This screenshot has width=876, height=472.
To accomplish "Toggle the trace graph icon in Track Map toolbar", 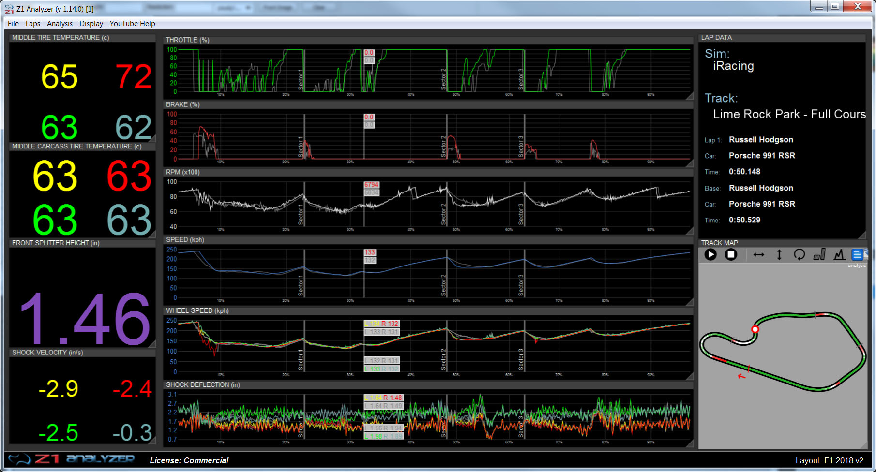I will click(x=840, y=254).
